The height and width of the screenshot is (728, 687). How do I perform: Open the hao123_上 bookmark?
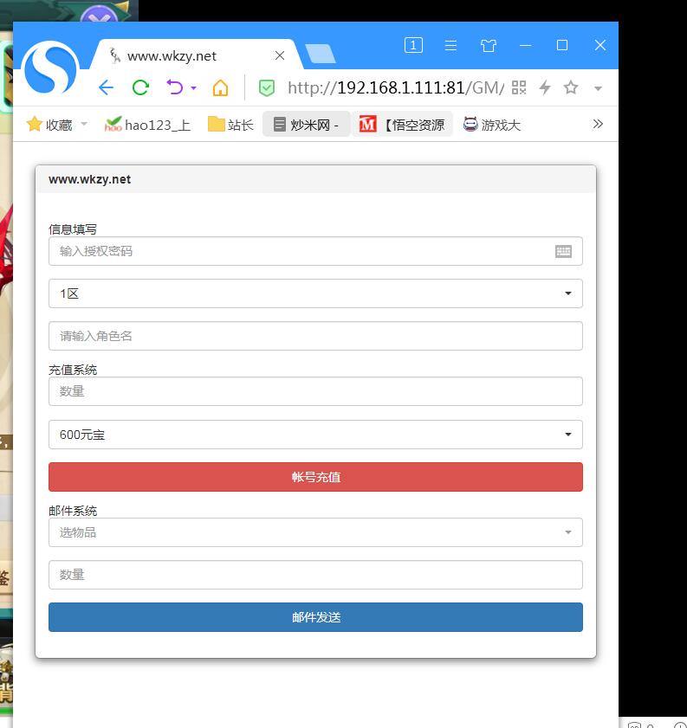tap(148, 125)
